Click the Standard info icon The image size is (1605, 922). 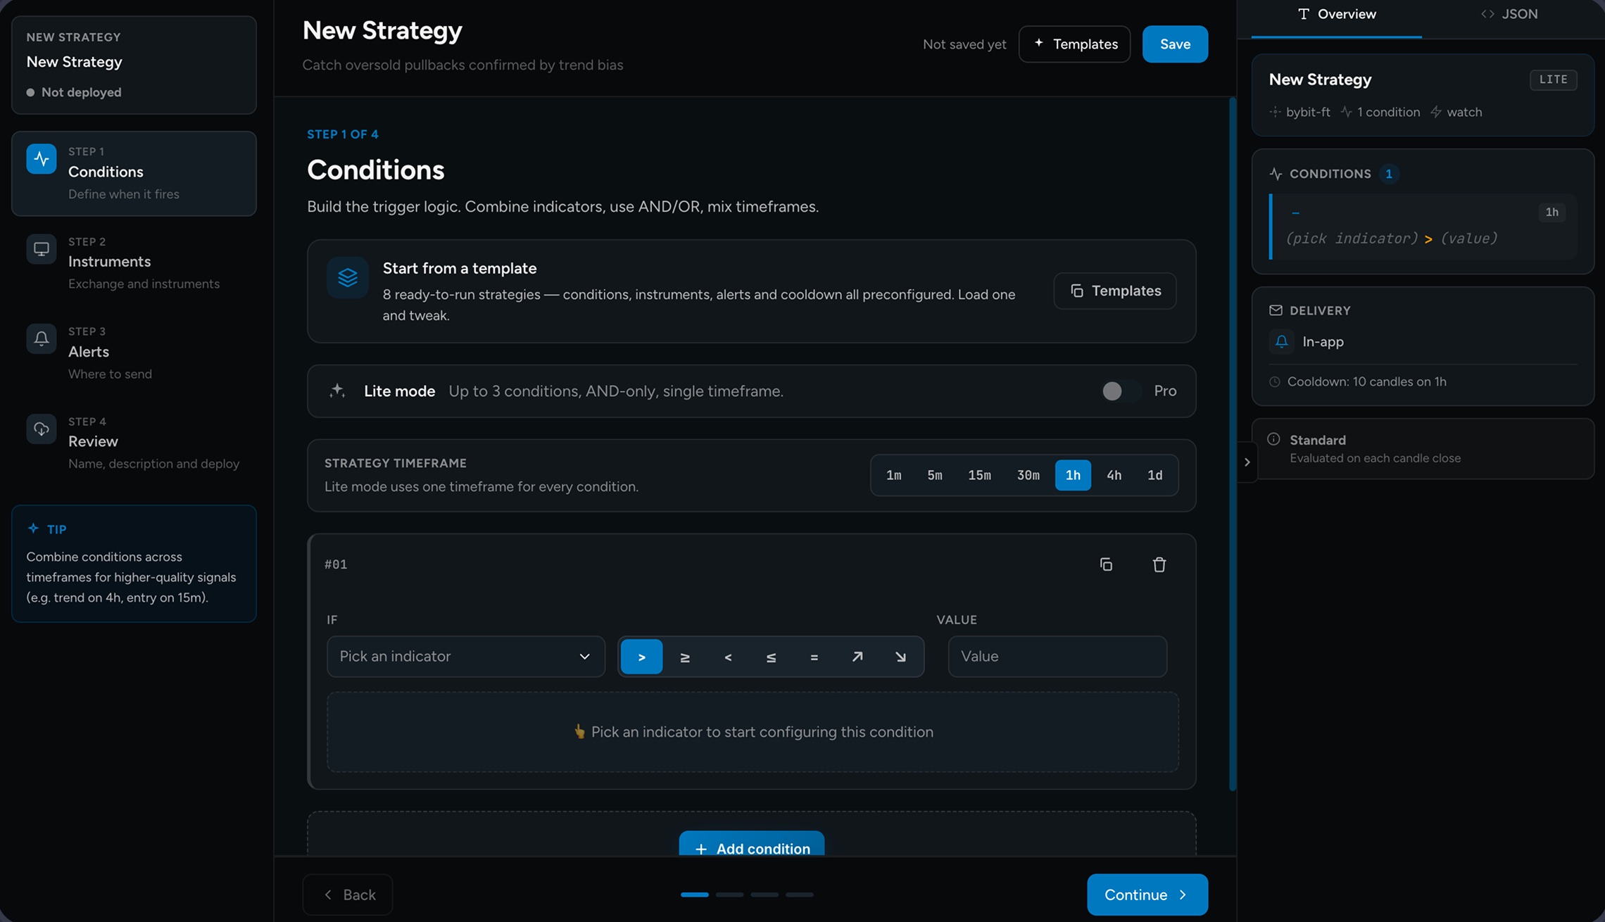click(1273, 439)
